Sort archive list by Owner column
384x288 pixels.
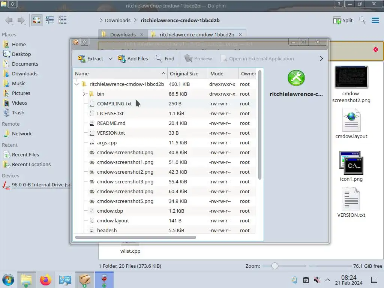tap(247, 74)
